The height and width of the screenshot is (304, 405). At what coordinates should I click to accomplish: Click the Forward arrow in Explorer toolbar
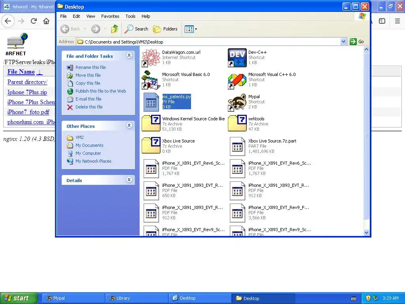tap(96, 29)
